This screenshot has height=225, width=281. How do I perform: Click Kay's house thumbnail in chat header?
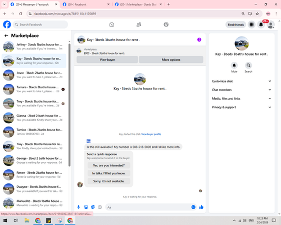point(81,39)
